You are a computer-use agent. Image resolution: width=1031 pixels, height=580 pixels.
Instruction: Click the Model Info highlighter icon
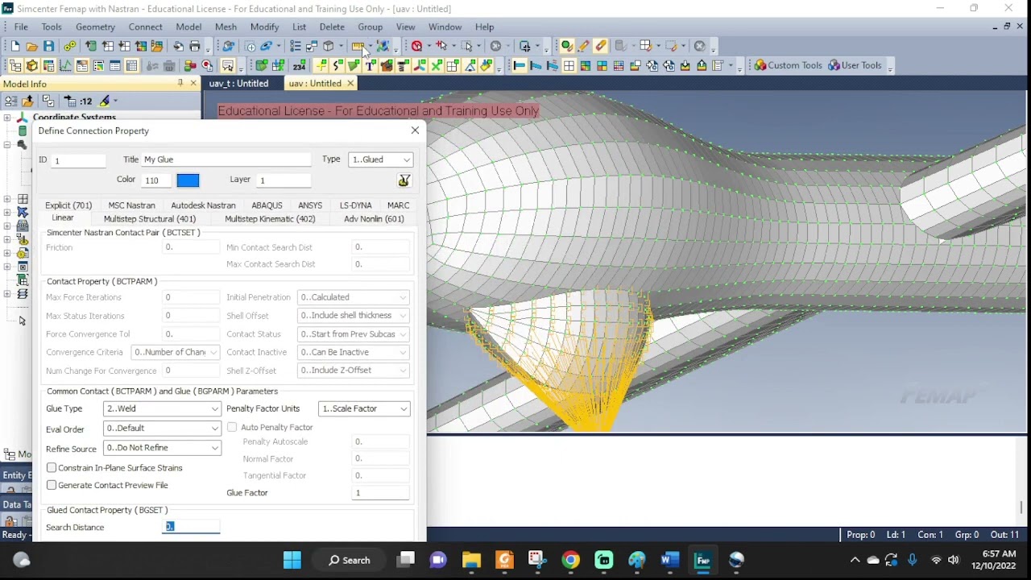(105, 101)
